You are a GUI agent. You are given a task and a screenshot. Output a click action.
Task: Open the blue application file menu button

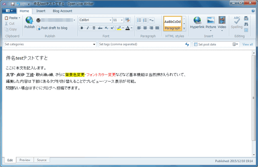click(x=9, y=11)
